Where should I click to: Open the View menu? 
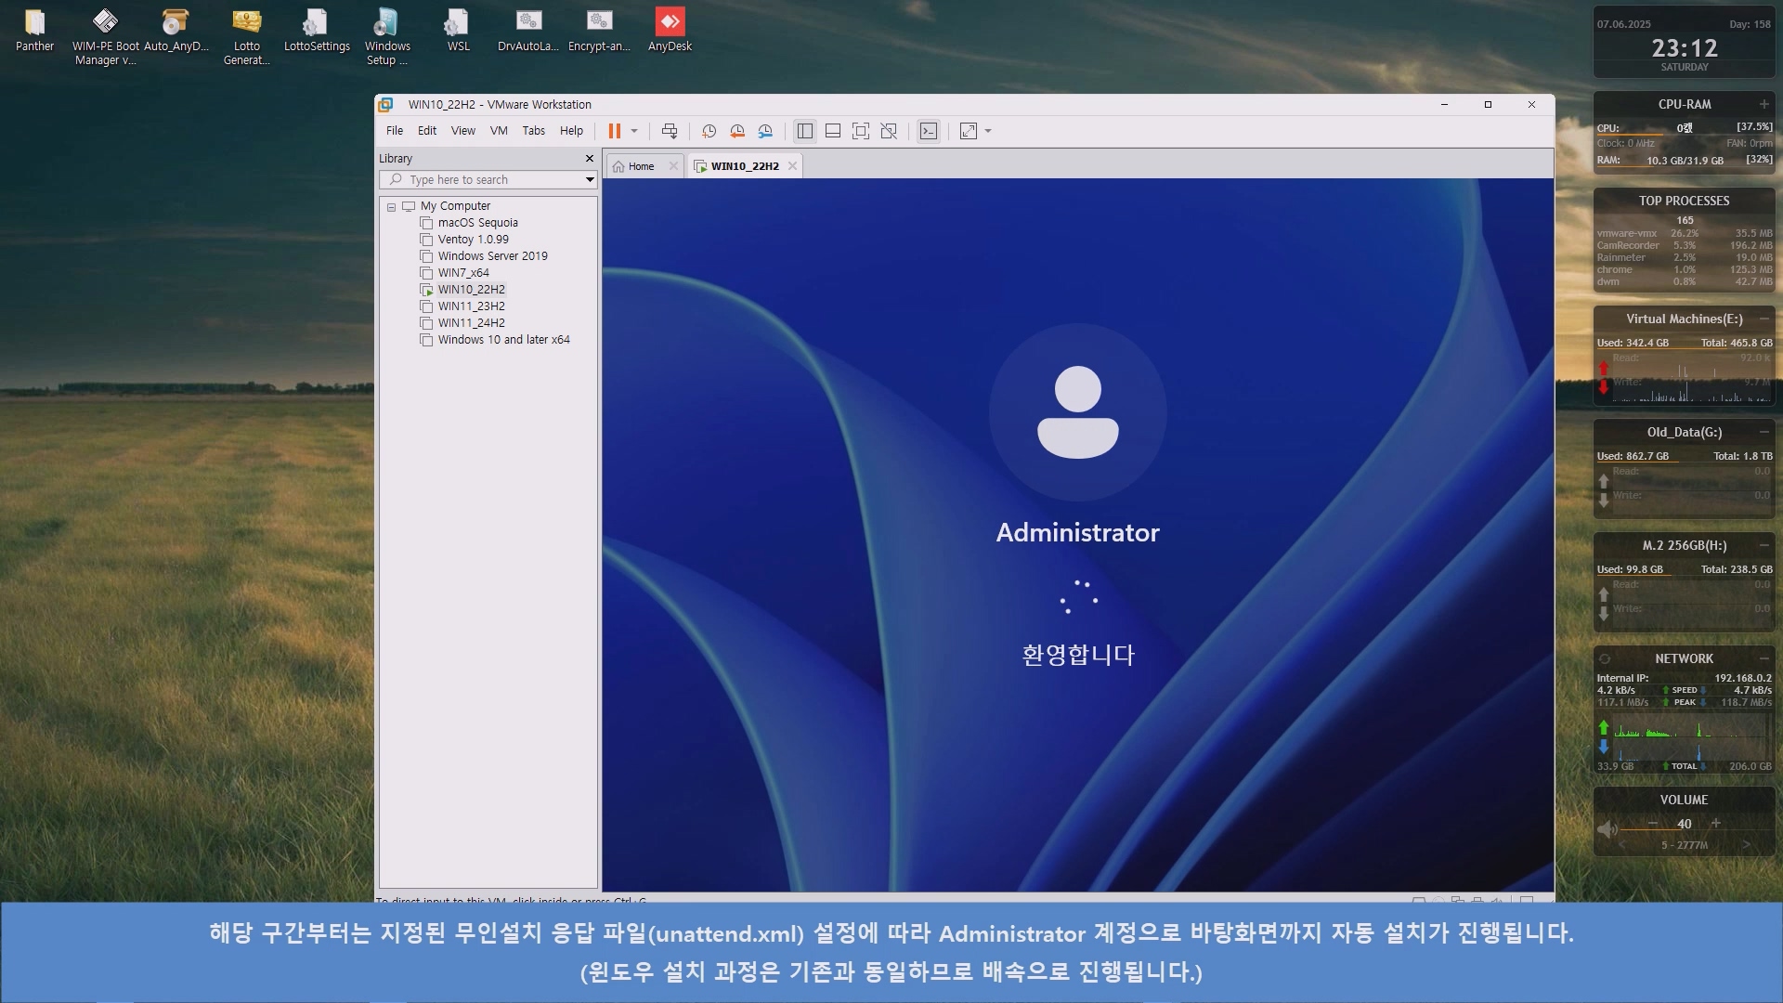coord(463,131)
